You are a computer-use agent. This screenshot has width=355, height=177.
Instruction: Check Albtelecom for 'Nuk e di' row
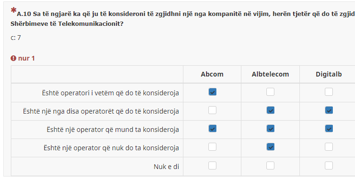pos(270,166)
